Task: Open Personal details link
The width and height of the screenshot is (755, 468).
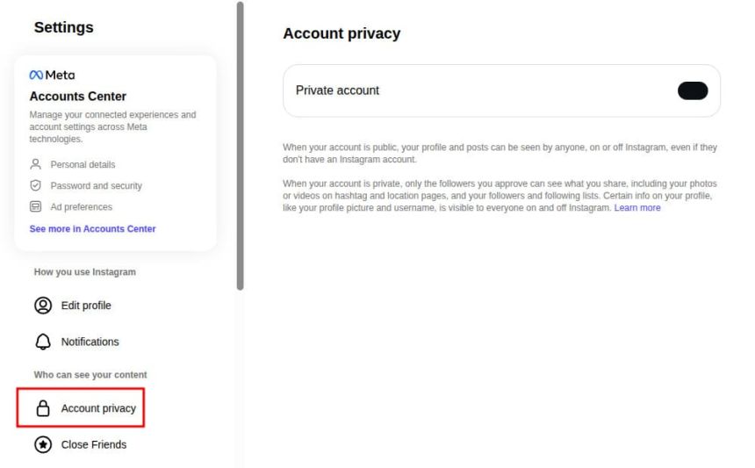Action: point(83,164)
